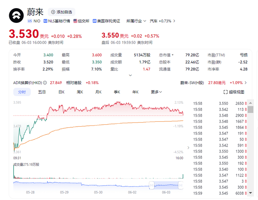This screenshot has height=200, width=258.
Task: Click scrollbar up arrow in trade list
Action: click(250, 103)
